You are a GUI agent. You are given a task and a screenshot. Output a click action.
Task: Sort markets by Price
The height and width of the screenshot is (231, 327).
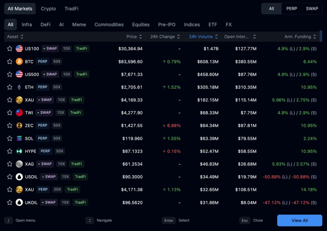134,37
